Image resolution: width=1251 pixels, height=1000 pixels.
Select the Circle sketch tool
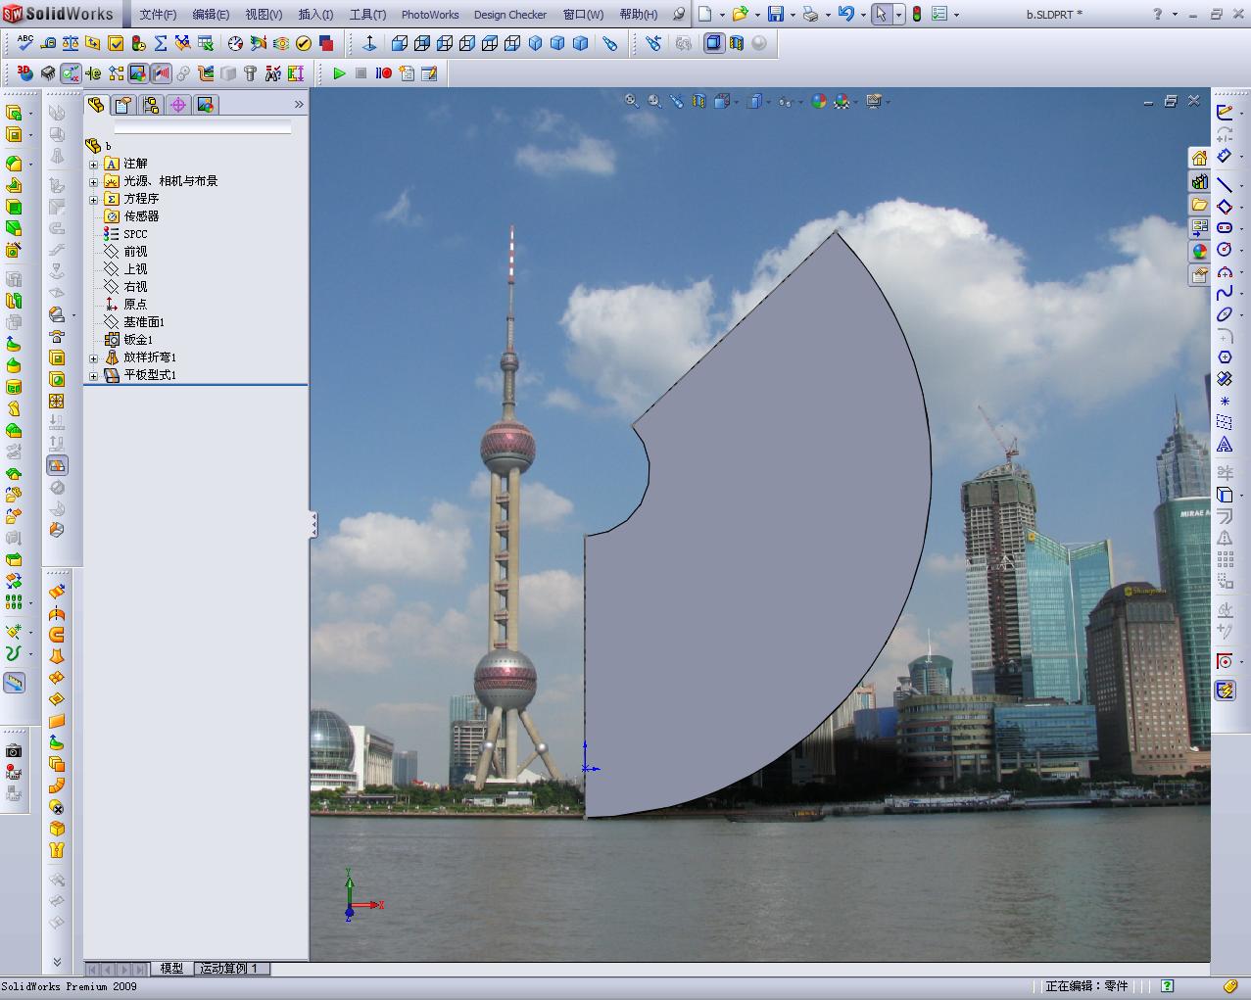(1225, 250)
